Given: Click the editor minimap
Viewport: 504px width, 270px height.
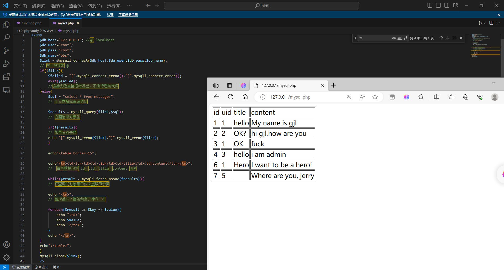Looking at the screenshot, I should point(486,46).
